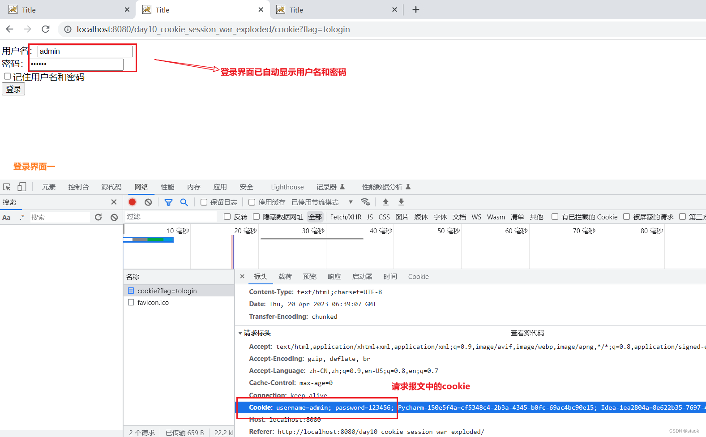The width and height of the screenshot is (706, 437).
Task: Open the 时间 request tab
Action: 390,276
